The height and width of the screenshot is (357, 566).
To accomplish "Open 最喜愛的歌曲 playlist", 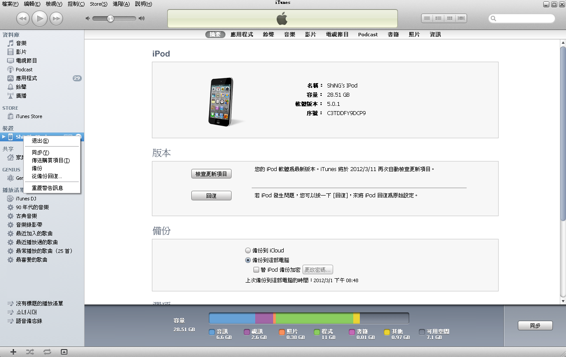I will pos(32,260).
